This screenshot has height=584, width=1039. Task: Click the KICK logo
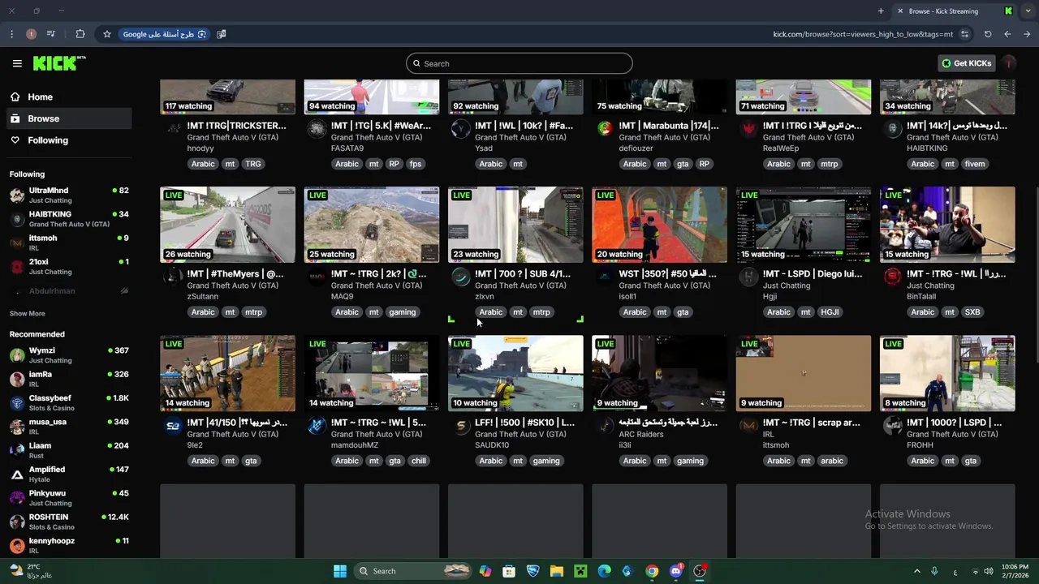point(59,63)
